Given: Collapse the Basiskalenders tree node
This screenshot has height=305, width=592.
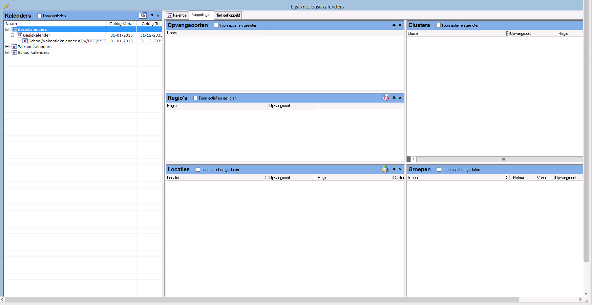Looking at the screenshot, I should pos(7,29).
